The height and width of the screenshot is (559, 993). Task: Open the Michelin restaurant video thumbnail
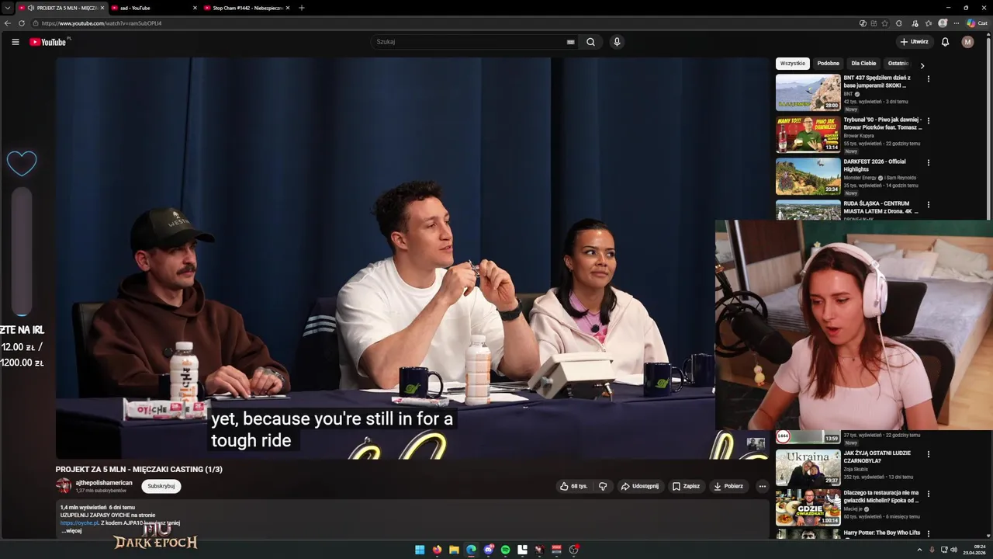[808, 507]
